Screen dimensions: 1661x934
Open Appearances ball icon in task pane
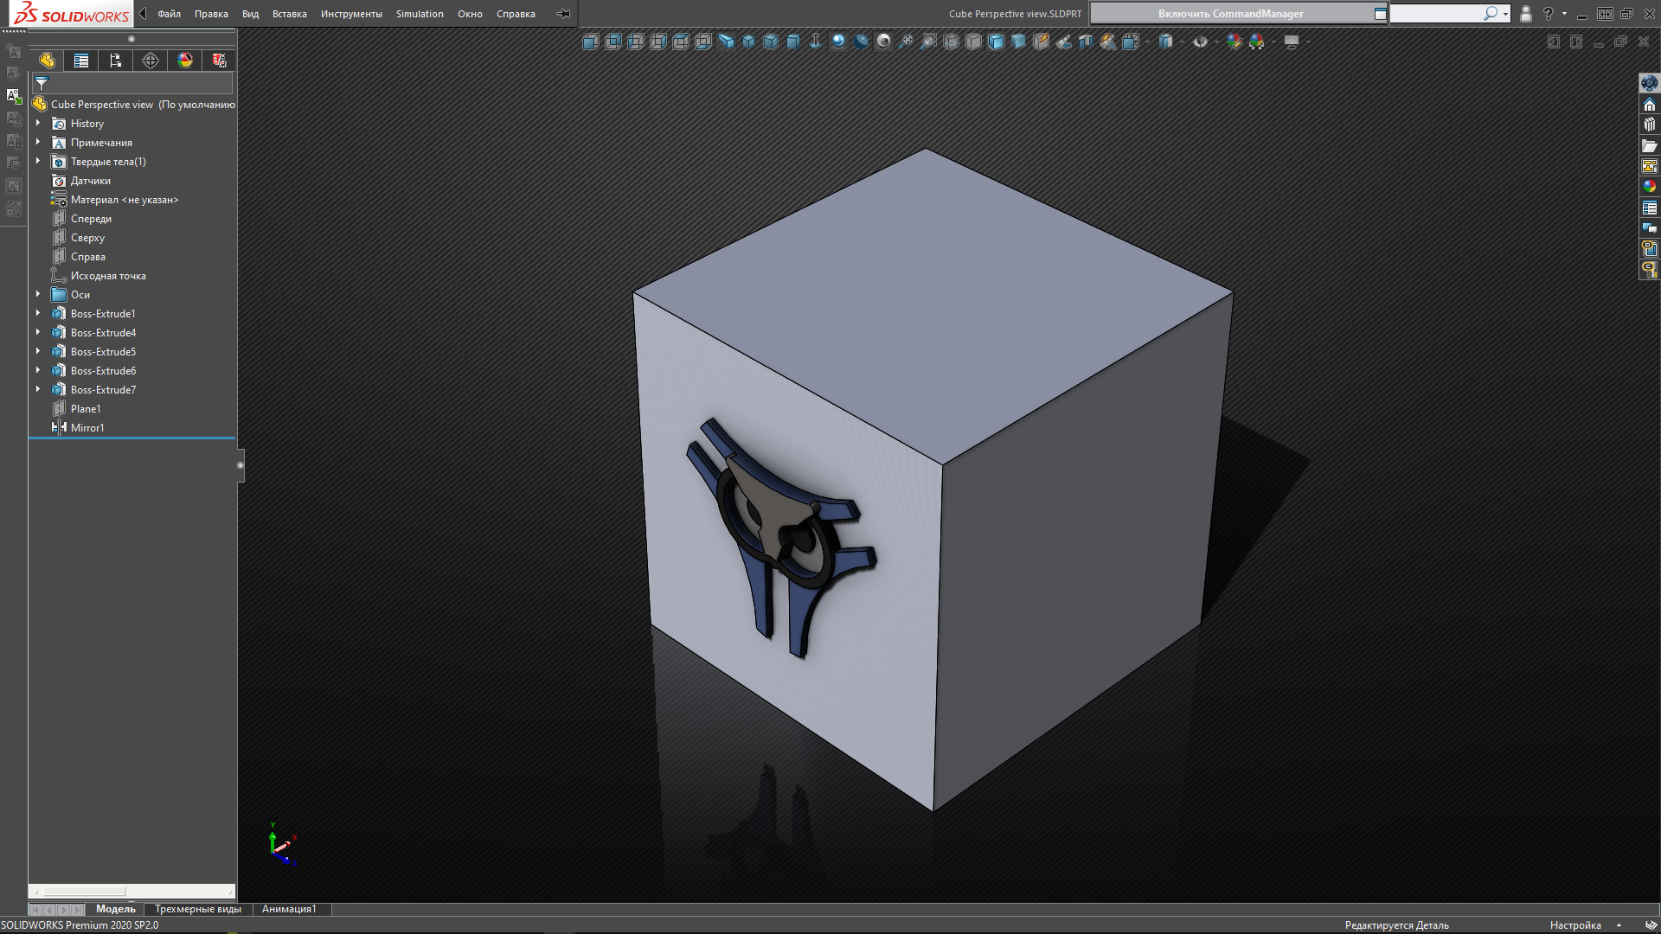pyautogui.click(x=1650, y=187)
